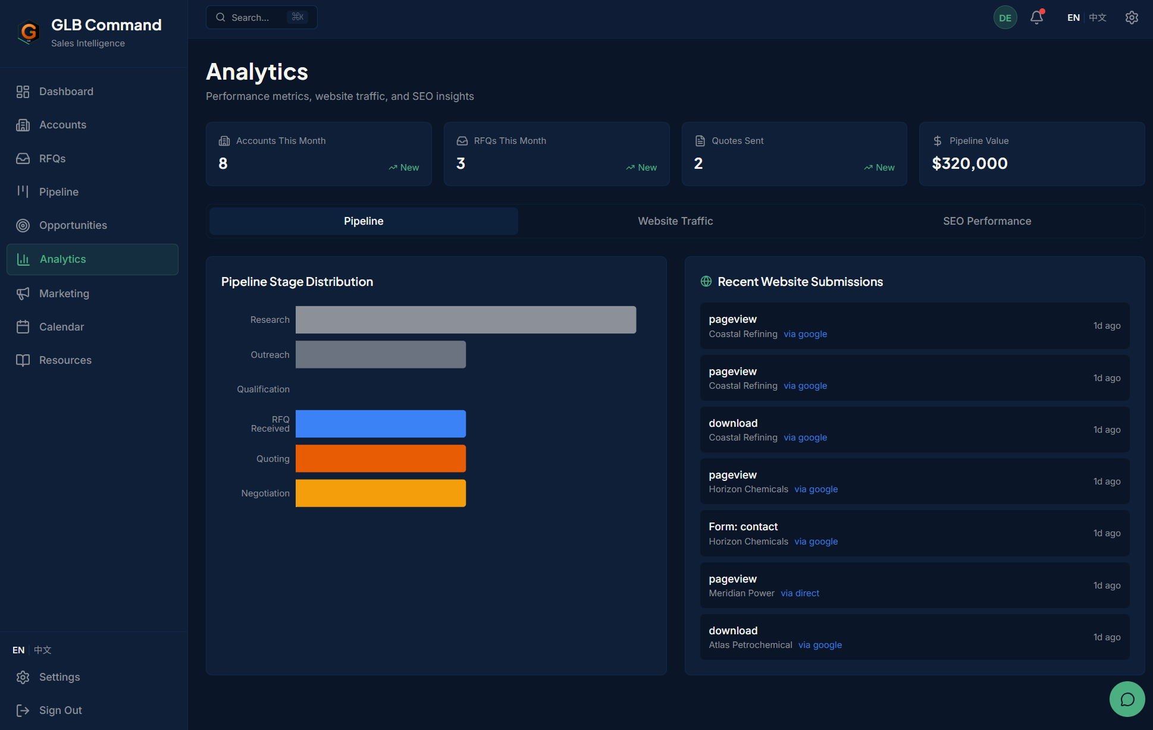Open the notifications bell
This screenshot has width=1153, height=730.
point(1036,17)
